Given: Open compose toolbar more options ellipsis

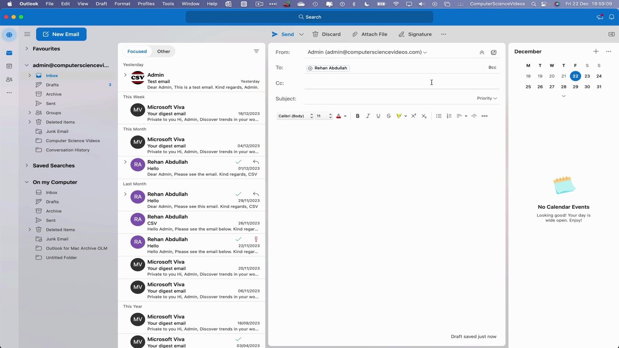Looking at the screenshot, I should click(x=443, y=34).
